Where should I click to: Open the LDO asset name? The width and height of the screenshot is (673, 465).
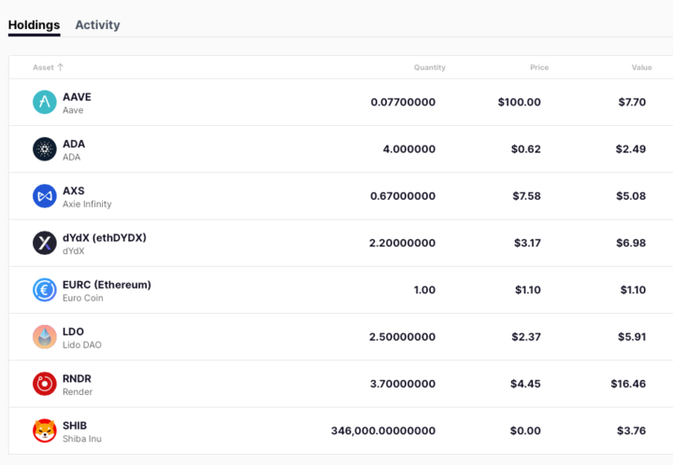pyautogui.click(x=73, y=331)
